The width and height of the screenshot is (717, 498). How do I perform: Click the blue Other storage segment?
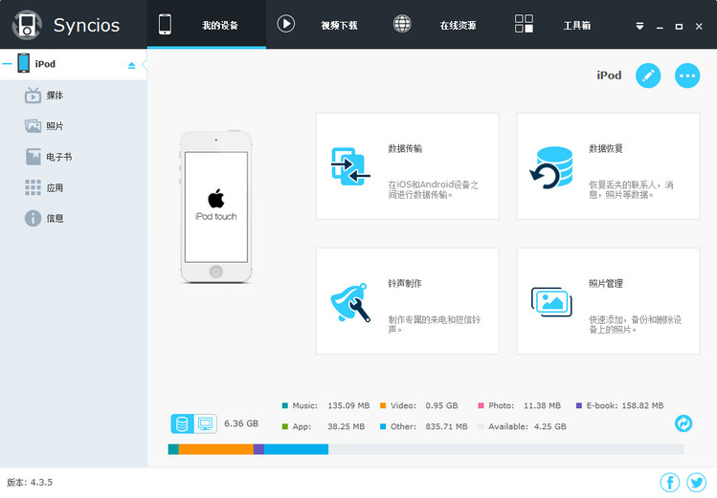coord(297,449)
